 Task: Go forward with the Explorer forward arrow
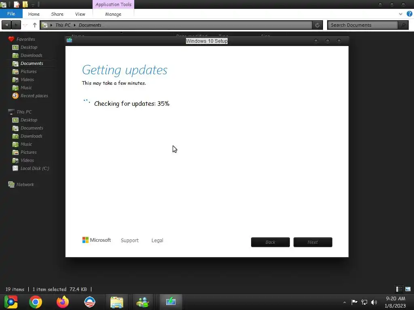click(16, 25)
